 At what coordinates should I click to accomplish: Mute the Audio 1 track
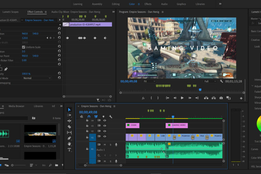pos(105,144)
